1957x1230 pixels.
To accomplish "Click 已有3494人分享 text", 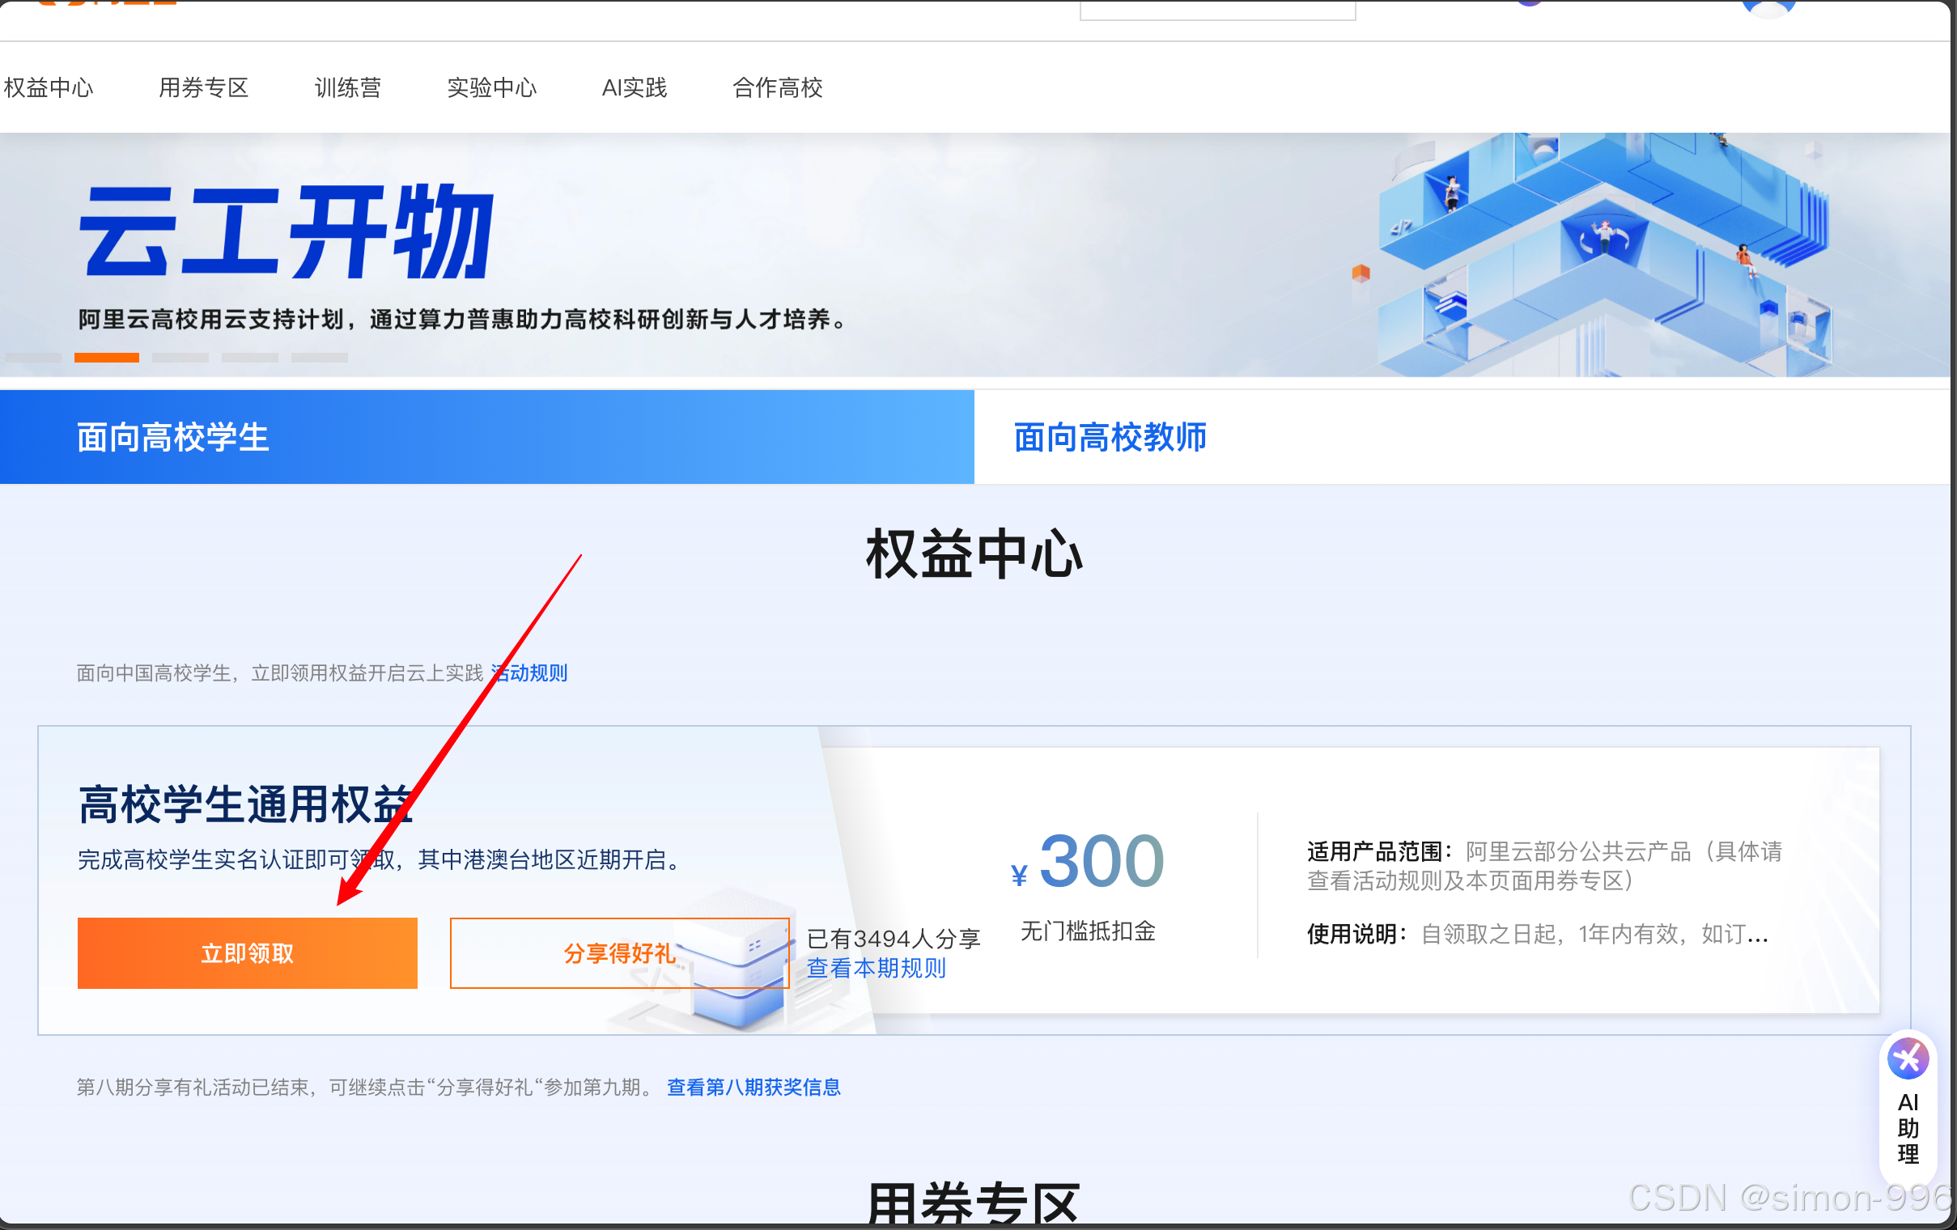I will point(894,939).
